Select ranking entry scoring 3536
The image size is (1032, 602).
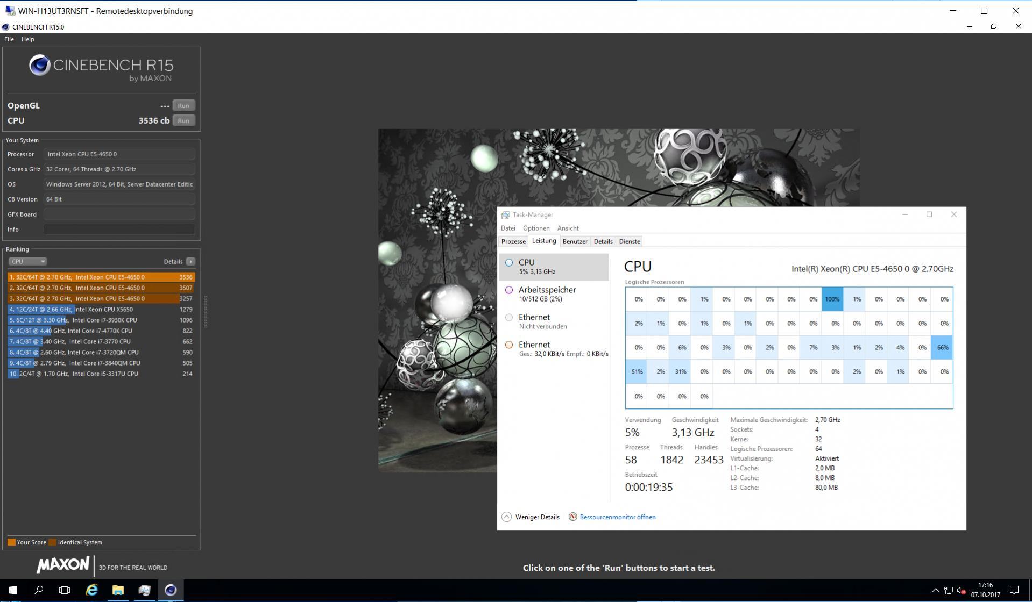point(101,277)
